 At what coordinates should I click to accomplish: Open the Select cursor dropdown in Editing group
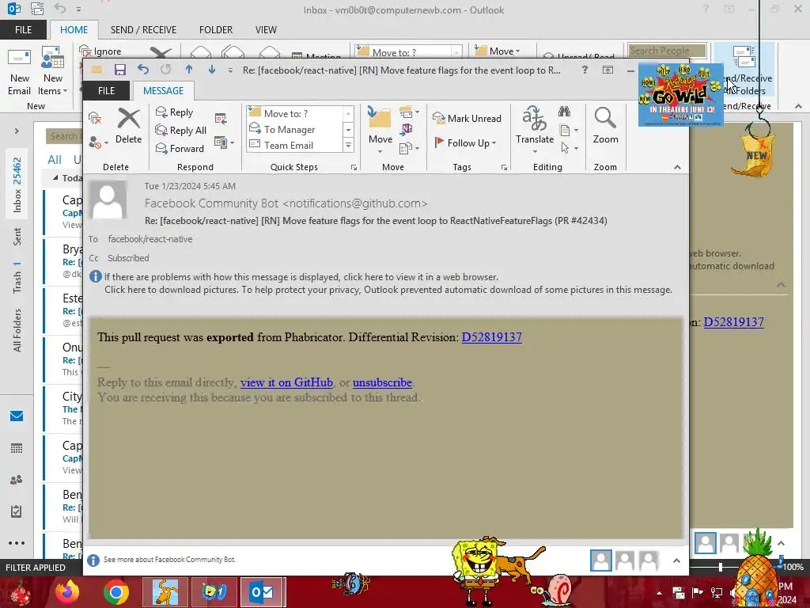pyautogui.click(x=569, y=148)
